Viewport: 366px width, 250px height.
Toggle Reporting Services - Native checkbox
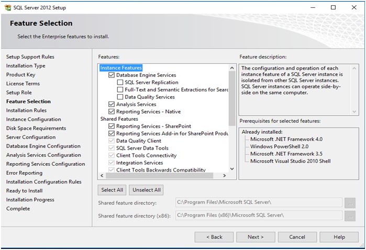tap(112, 111)
